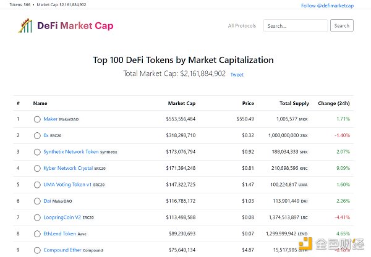This screenshot has height=257, width=371.
Task: Click the Kyber Network Crystal icon
Action: 37,168
